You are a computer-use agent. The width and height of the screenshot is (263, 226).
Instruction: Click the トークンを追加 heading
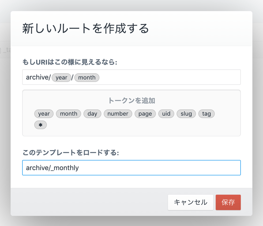tap(131, 101)
